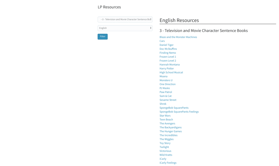Click the Paw Patrol link
This screenshot has width=279, height=166.
point(166,92)
